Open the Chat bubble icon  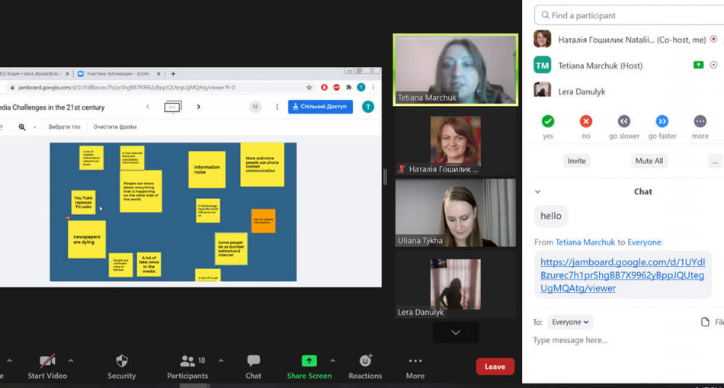[x=253, y=361]
